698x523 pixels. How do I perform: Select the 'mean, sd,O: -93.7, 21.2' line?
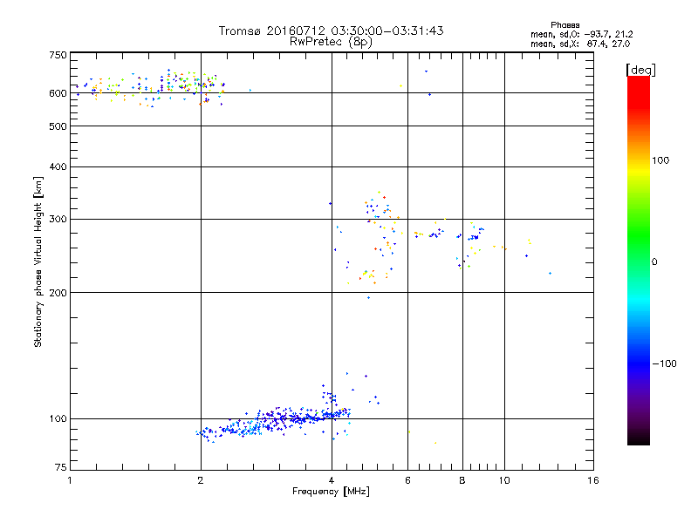581,34
